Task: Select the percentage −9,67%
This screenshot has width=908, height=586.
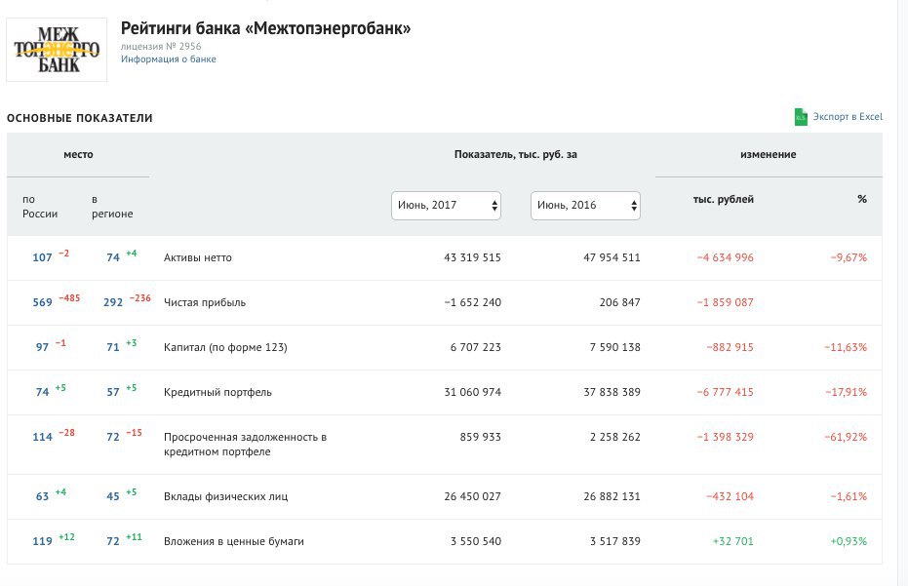Action: coord(849,257)
